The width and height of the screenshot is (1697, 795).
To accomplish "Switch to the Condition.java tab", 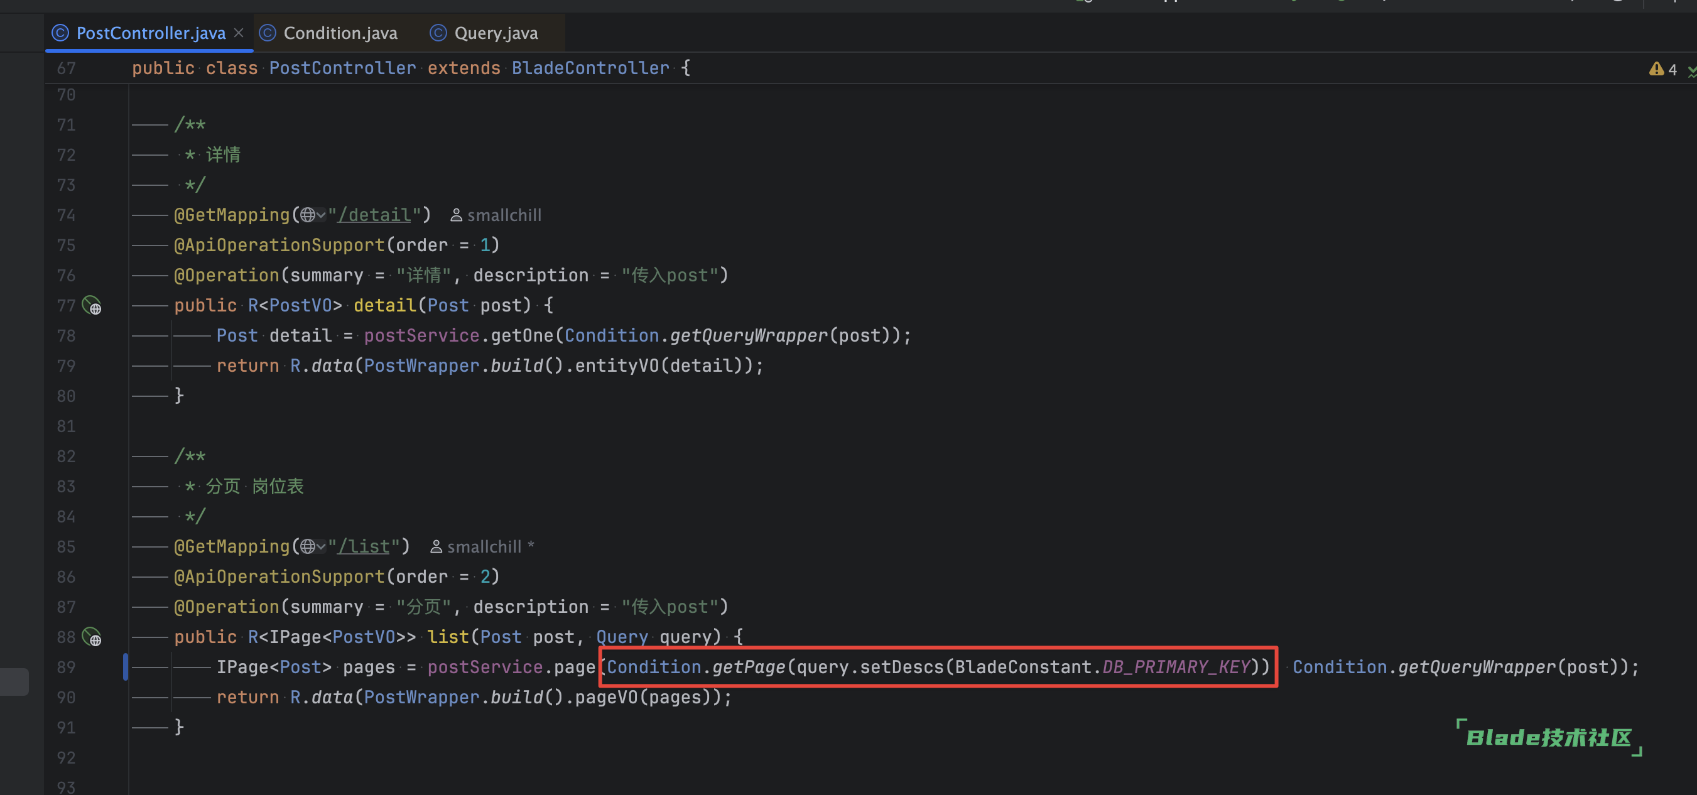I will [340, 33].
